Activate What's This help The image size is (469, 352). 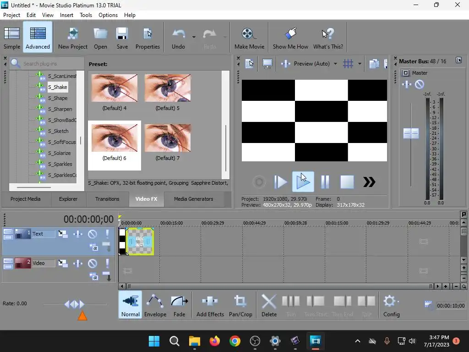[328, 38]
